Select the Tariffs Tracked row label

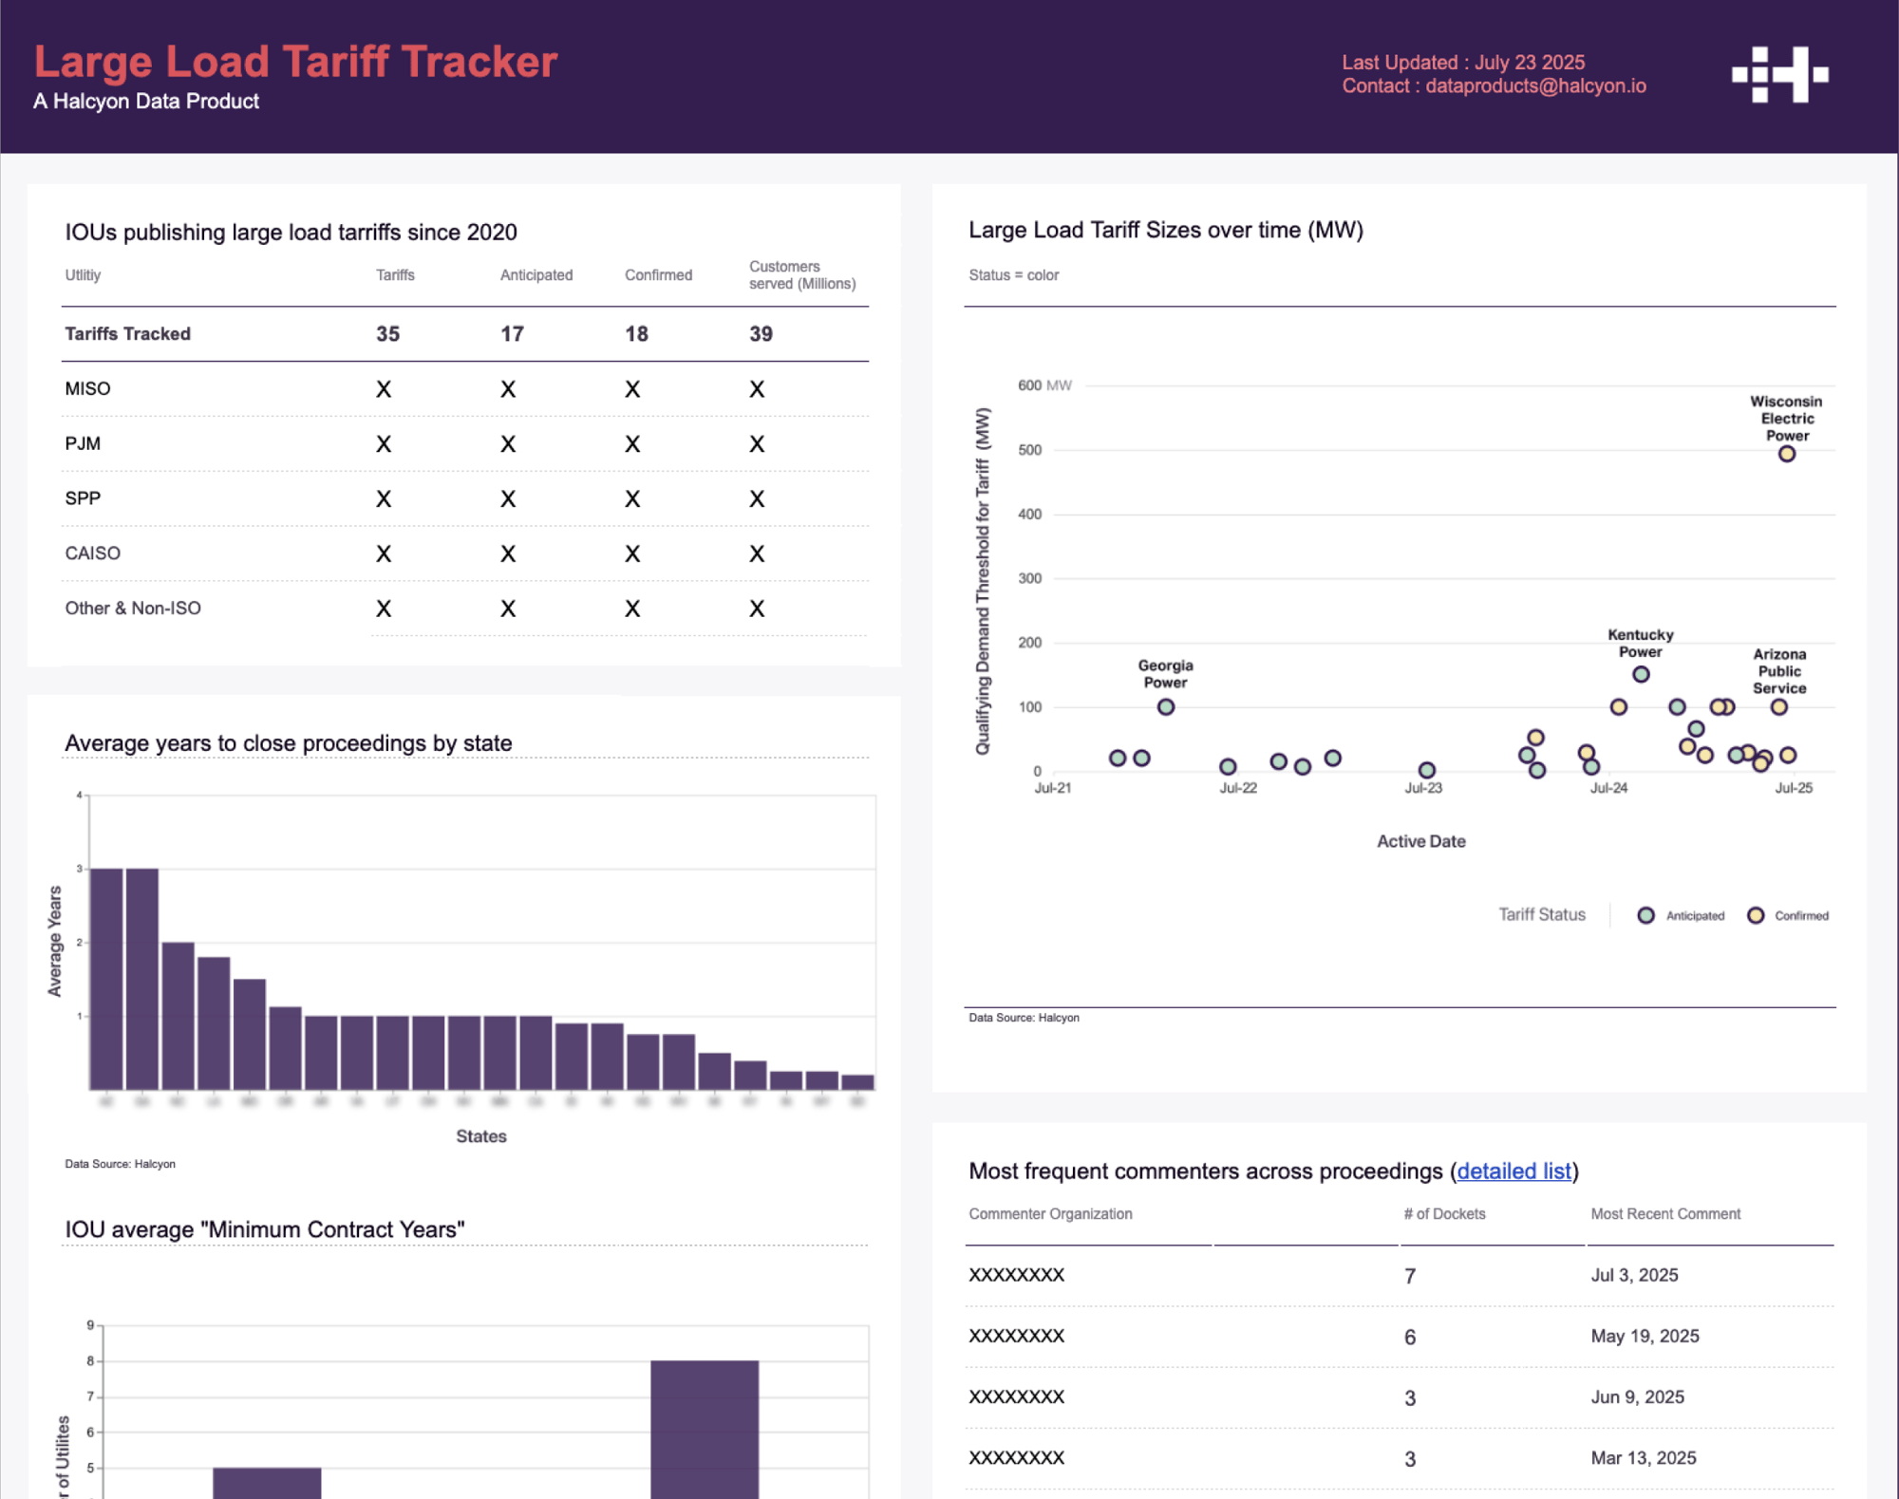pos(127,334)
